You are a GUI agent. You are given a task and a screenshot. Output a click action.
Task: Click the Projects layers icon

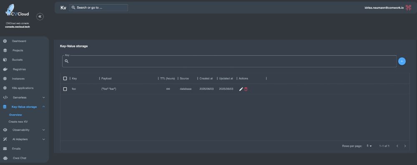[x=5, y=50]
